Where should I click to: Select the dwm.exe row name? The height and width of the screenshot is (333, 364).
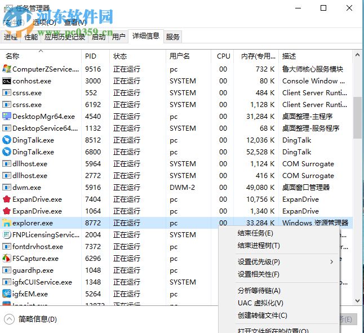click(26, 187)
